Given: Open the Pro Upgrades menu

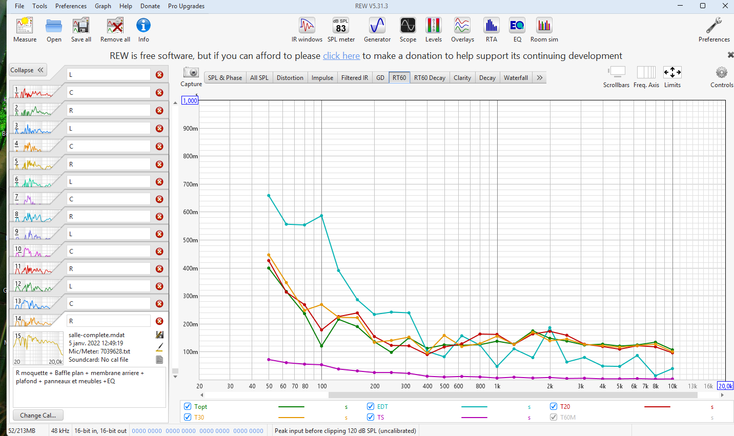Looking at the screenshot, I should tap(186, 6).
